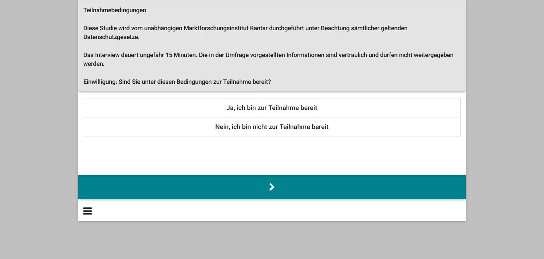Click the word 'Nein' in second answer
This screenshot has height=259, width=544.
click(x=222, y=127)
